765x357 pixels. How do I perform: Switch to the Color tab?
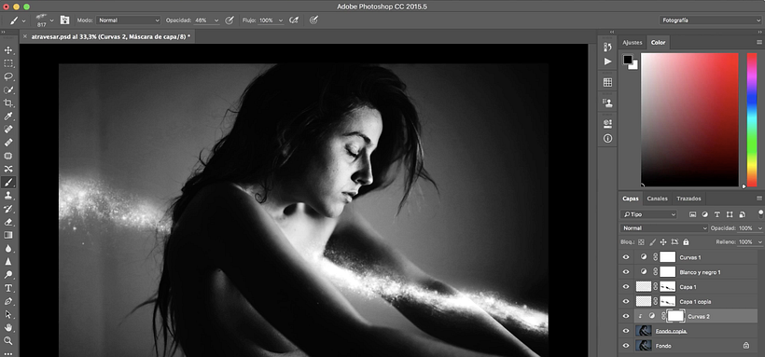[658, 43]
